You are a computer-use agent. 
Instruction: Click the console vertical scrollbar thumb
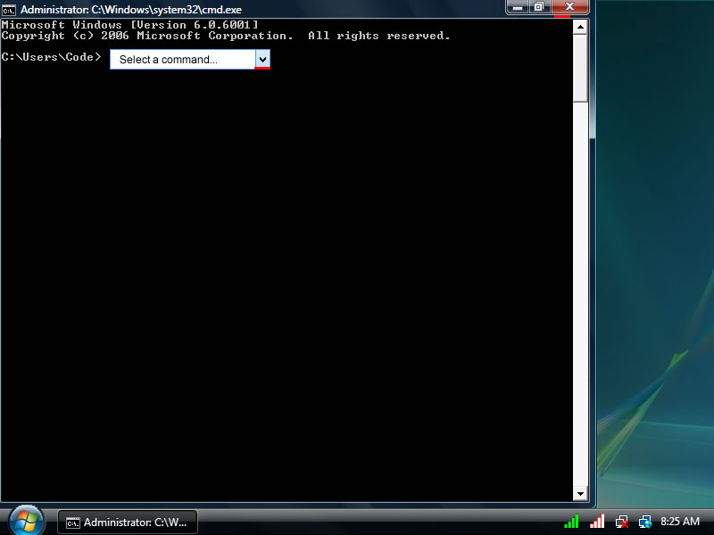click(x=580, y=67)
